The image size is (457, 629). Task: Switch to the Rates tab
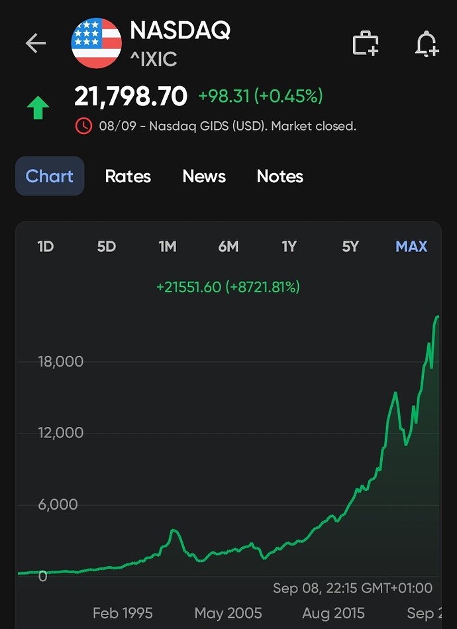128,176
